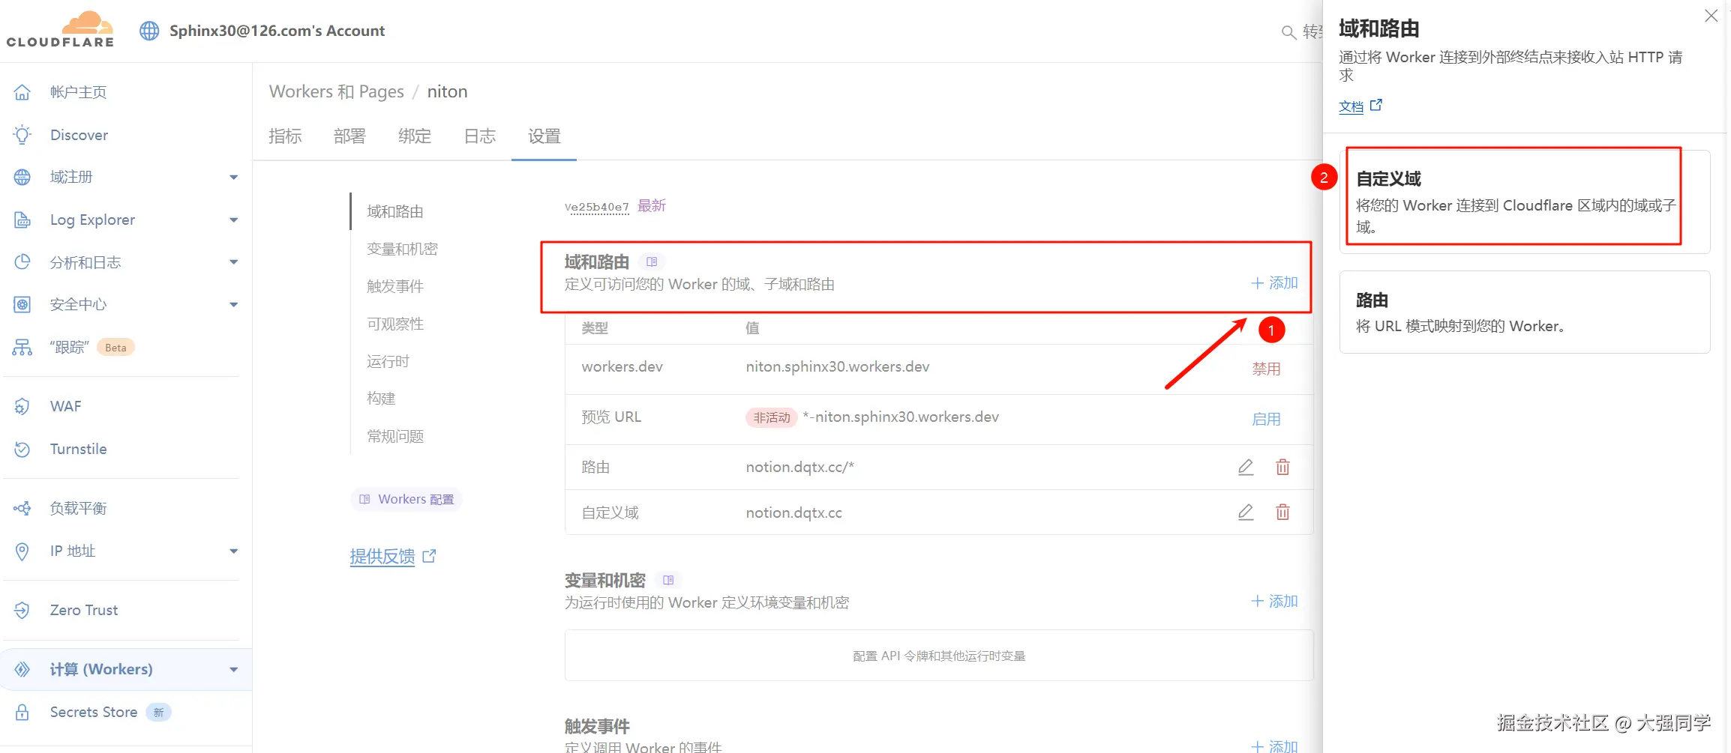The width and height of the screenshot is (1731, 753).
Task: Switch to the 绑定 tab
Action: tap(415, 136)
